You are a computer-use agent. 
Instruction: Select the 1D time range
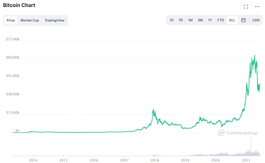[171, 20]
